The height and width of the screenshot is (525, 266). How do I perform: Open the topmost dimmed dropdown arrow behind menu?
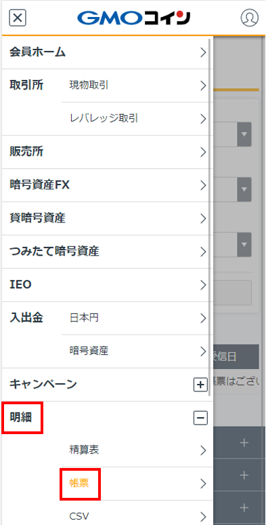(x=244, y=134)
